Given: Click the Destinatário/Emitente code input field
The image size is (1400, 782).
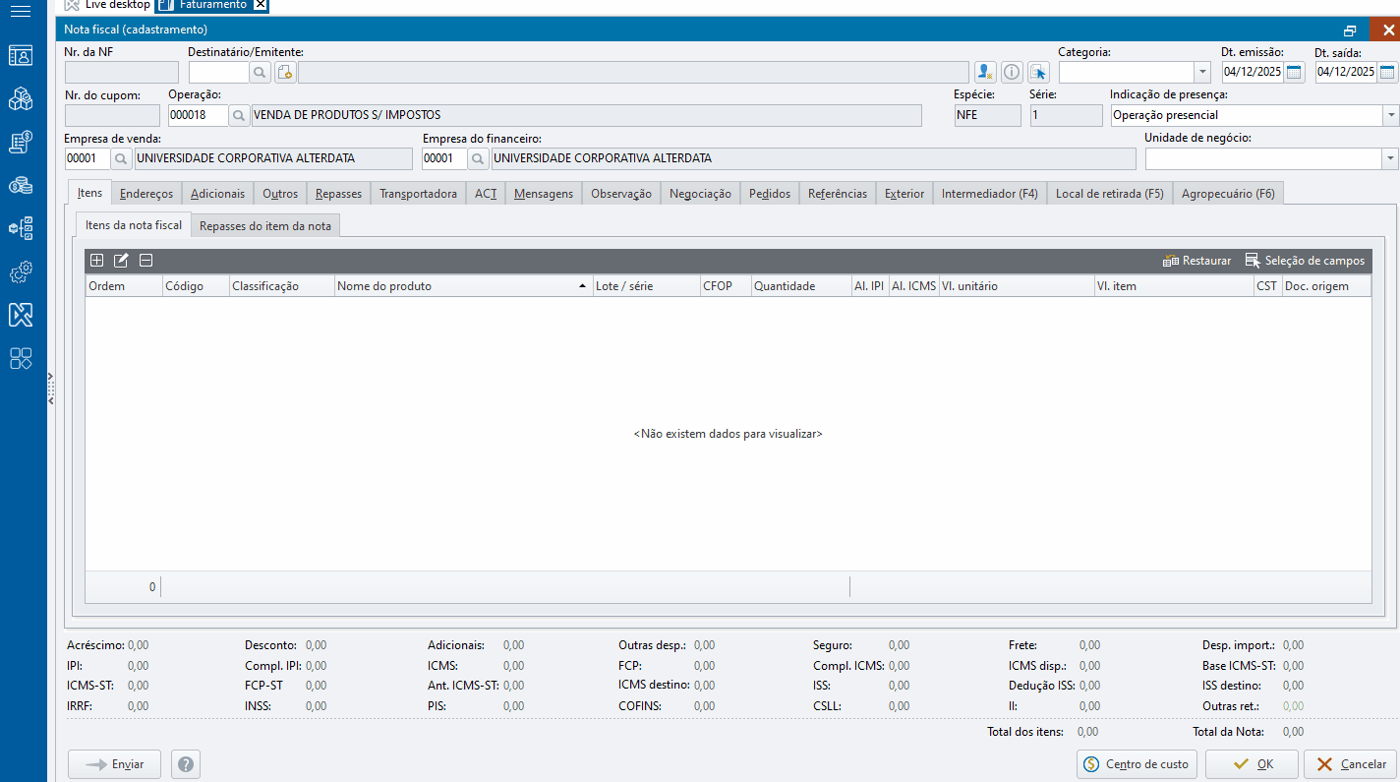Looking at the screenshot, I should tap(218, 72).
